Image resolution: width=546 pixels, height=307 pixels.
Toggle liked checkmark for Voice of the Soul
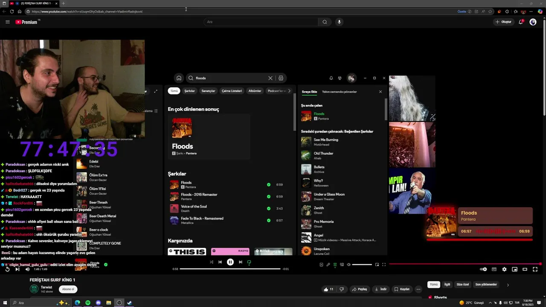pyautogui.click(x=268, y=209)
